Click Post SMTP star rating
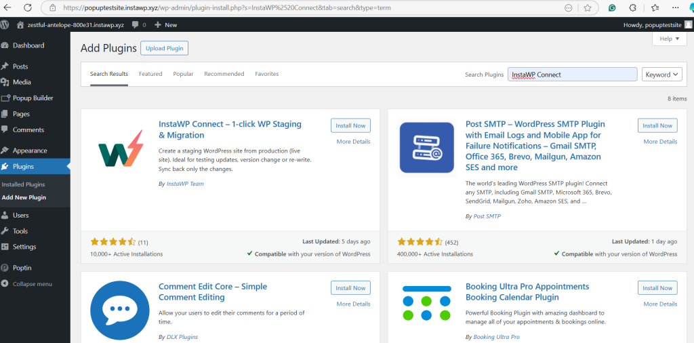The width and height of the screenshot is (694, 343). tap(420, 241)
